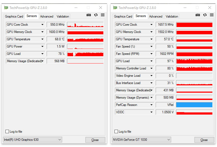Open PerfCap Reason dropdown
Viewport: 217px width, 147px height.
151,105
